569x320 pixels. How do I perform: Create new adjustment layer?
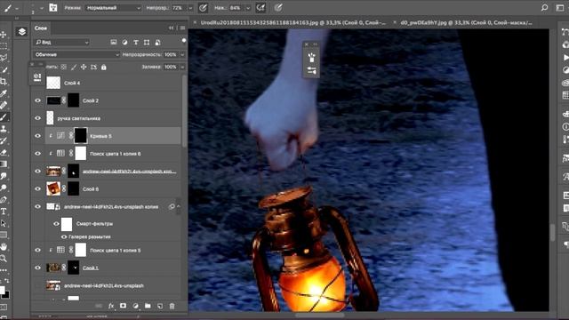click(x=135, y=306)
